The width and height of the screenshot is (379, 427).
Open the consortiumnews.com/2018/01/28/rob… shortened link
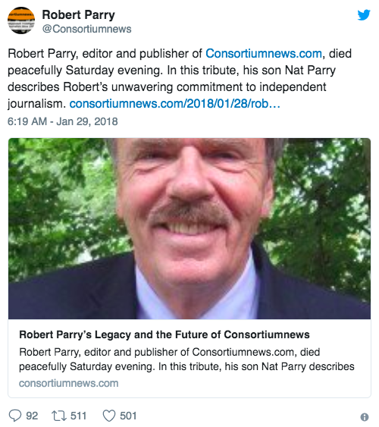[x=174, y=104]
